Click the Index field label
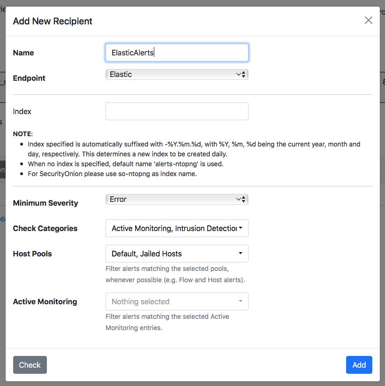The image size is (385, 386). click(x=22, y=111)
